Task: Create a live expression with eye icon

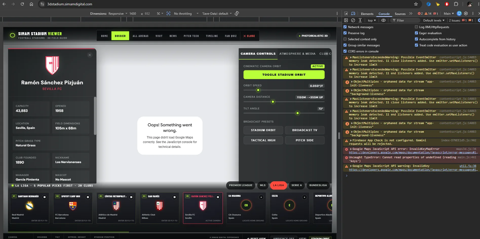Action: click(x=383, y=20)
